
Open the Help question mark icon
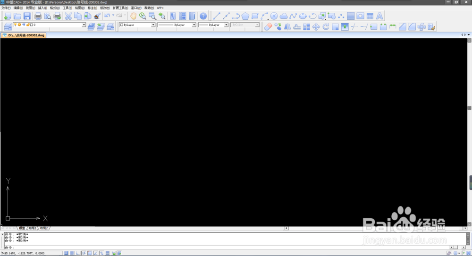click(203, 16)
